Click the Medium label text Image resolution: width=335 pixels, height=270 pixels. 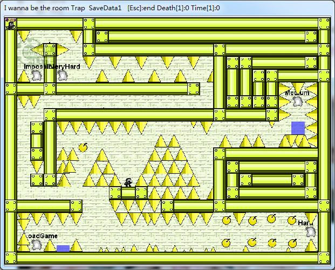297,93
